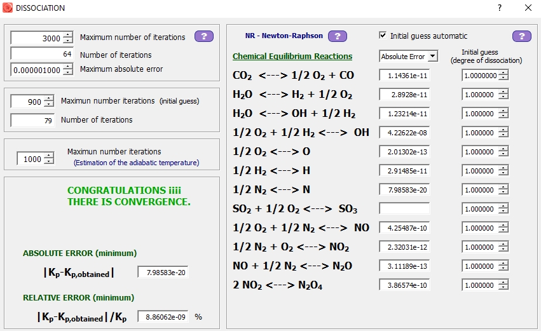The height and width of the screenshot is (331, 541).
Task: Increase initial guess for CO2 dissociation reaction
Action: pyautogui.click(x=503, y=72)
